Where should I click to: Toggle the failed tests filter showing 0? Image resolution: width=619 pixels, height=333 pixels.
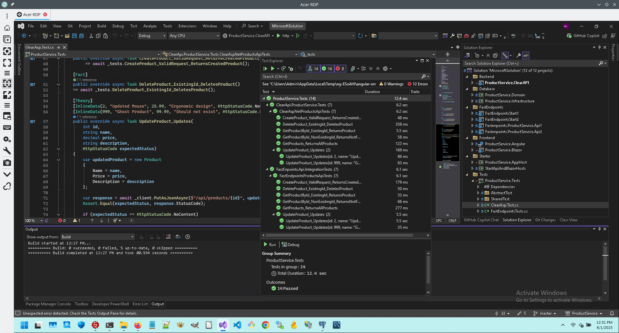tap(340, 69)
